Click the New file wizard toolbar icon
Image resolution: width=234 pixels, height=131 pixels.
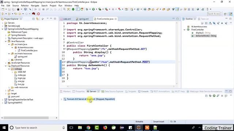pos(3,9)
